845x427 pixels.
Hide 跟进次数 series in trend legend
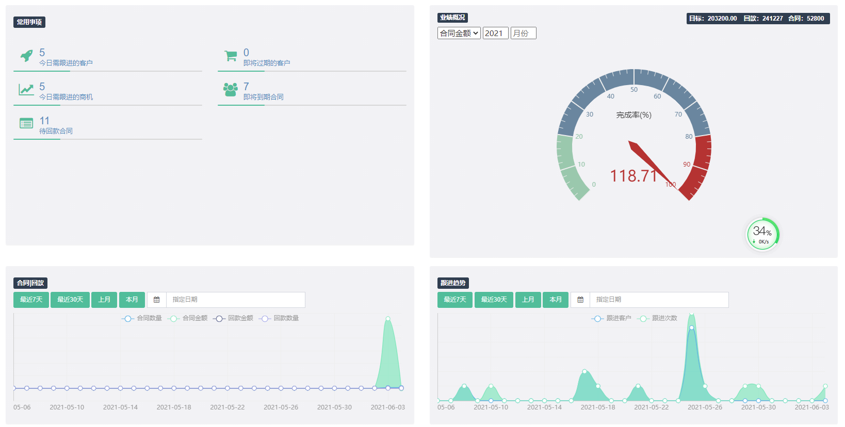tap(658, 318)
